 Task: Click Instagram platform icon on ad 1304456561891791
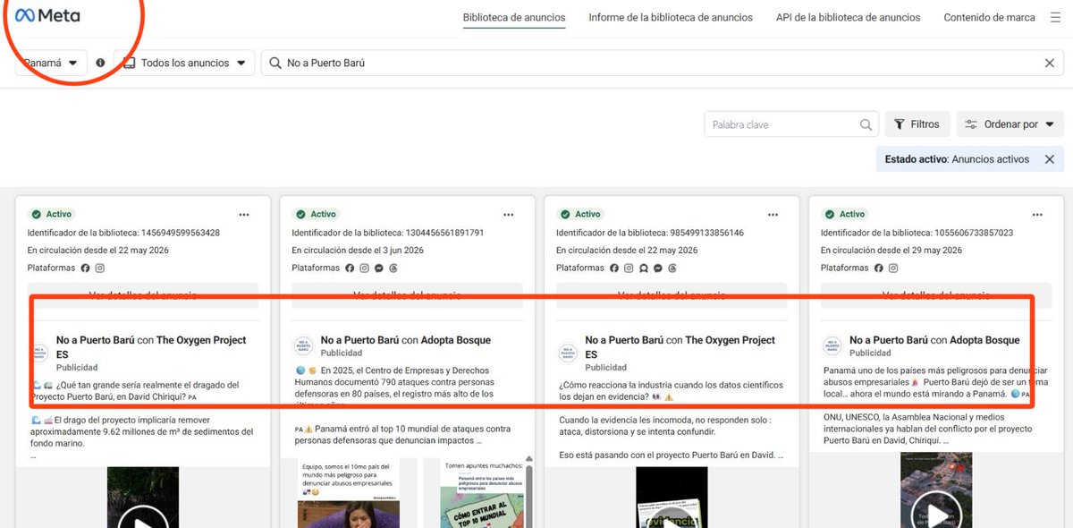[x=365, y=268]
